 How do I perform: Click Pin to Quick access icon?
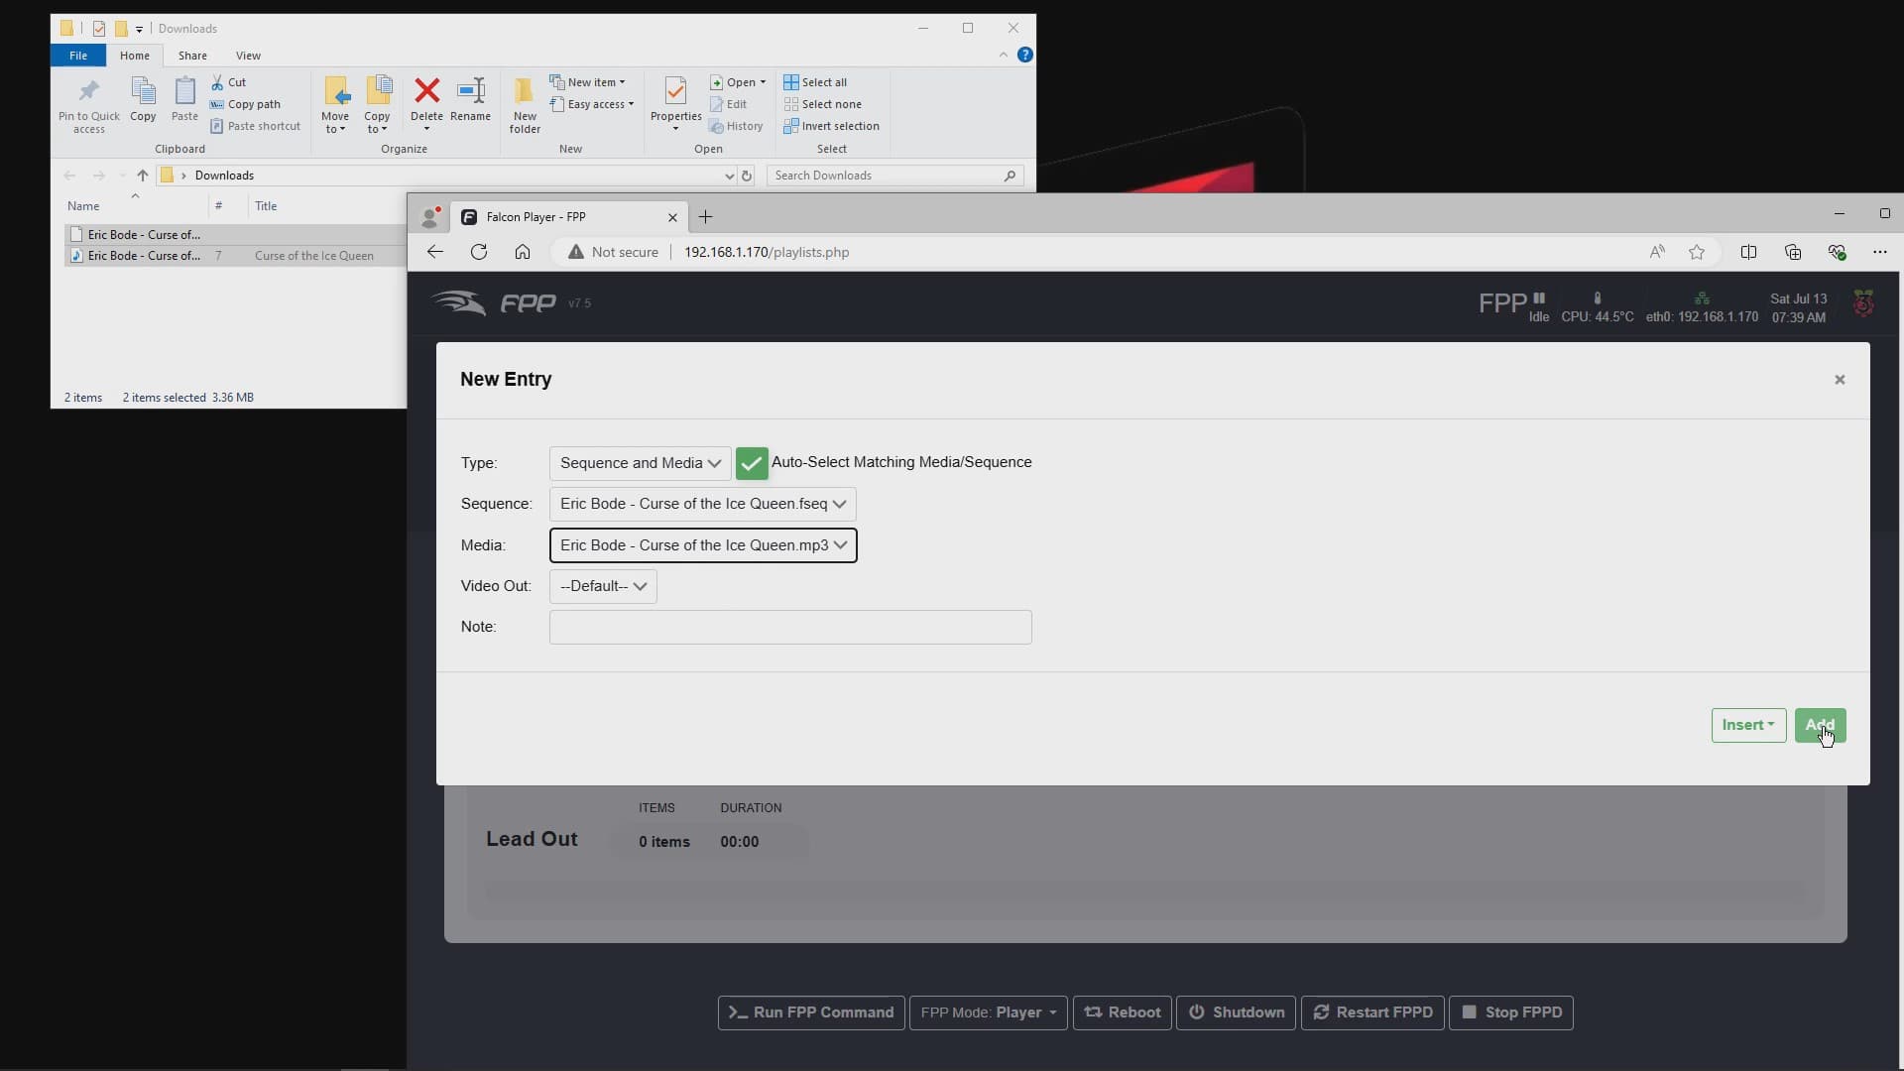[88, 92]
